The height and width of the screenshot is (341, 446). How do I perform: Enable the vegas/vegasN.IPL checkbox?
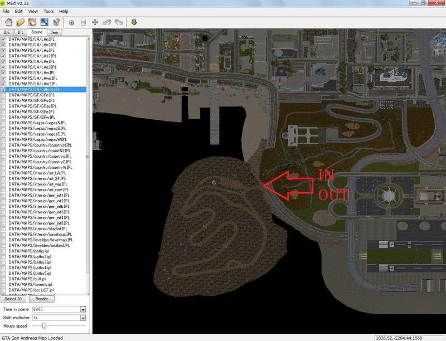point(3,123)
